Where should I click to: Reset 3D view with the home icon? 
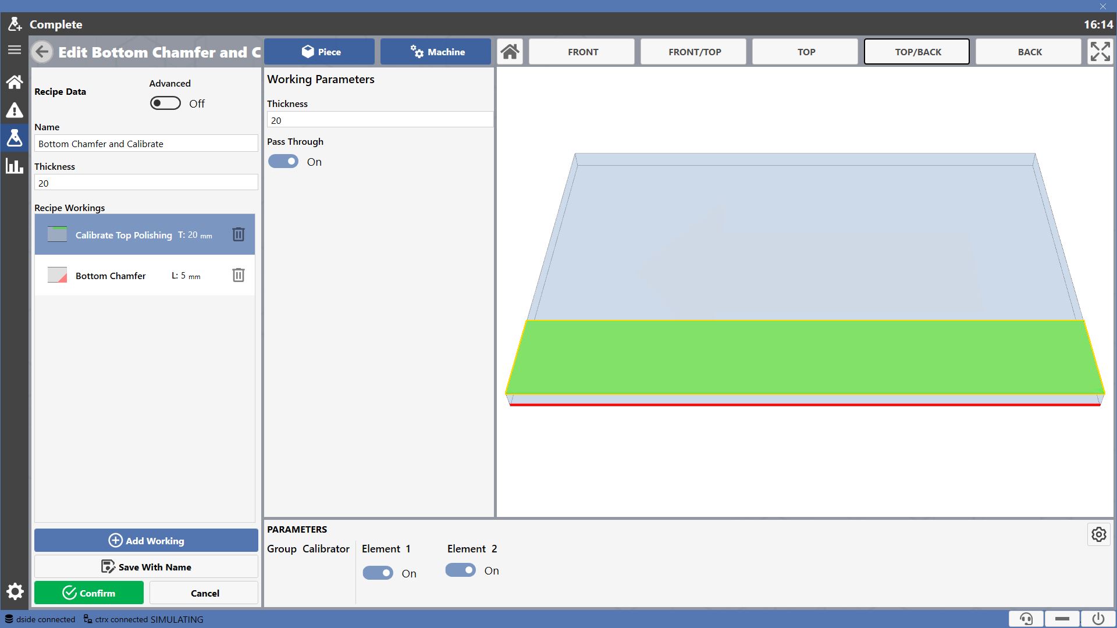pos(510,52)
